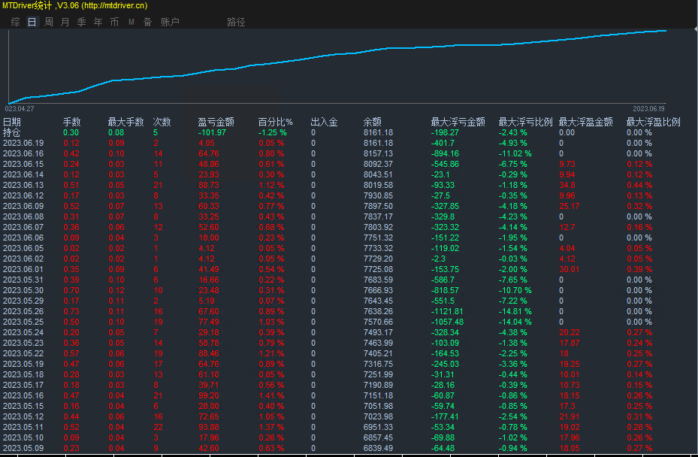Click the http://mtdriver.cn title link
Image resolution: width=698 pixels, height=457 pixels.
(x=114, y=5)
